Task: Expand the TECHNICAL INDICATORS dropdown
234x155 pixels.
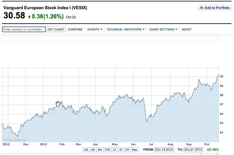Action: click(126, 29)
